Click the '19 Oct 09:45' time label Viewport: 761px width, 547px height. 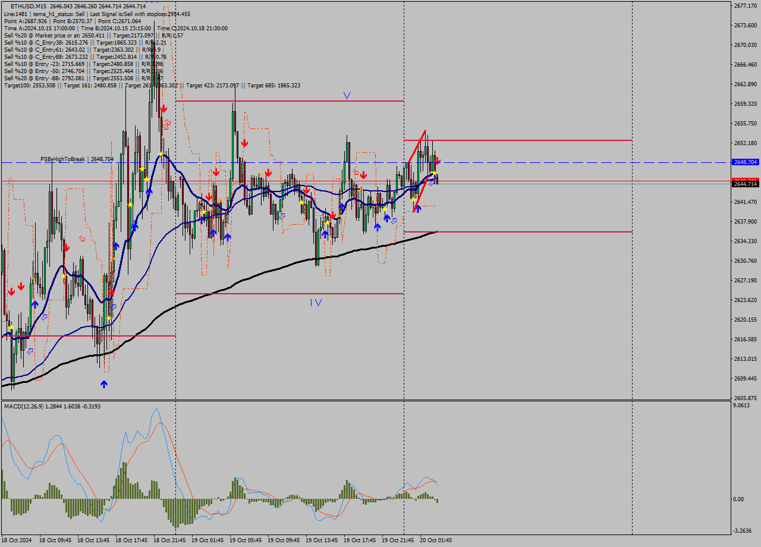pos(284,540)
